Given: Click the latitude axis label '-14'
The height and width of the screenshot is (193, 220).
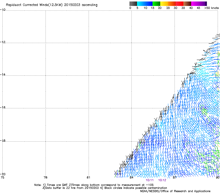Looking at the screenshot, I should click(x=3, y=75).
